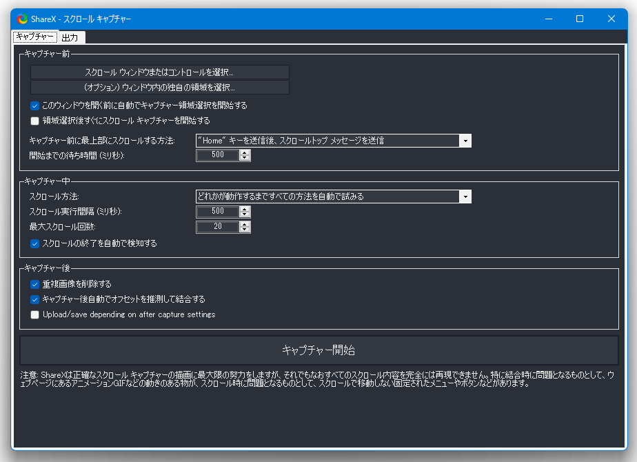This screenshot has height=462, width=637.
Task: Click スクロール ウィンドウまたはコントロールを選択 button
Action: pyautogui.click(x=160, y=72)
